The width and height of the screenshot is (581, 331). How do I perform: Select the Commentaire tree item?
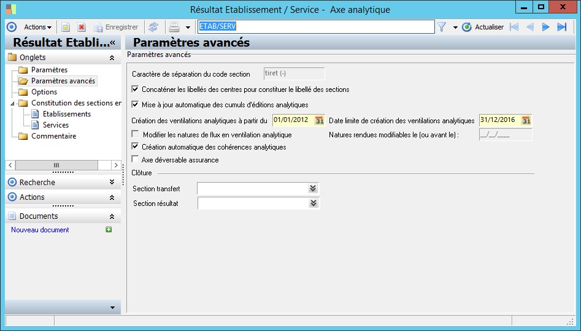point(54,136)
